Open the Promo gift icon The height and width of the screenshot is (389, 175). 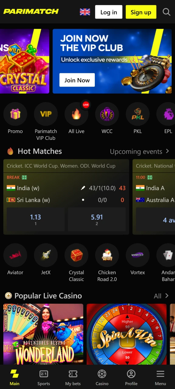click(x=15, y=114)
